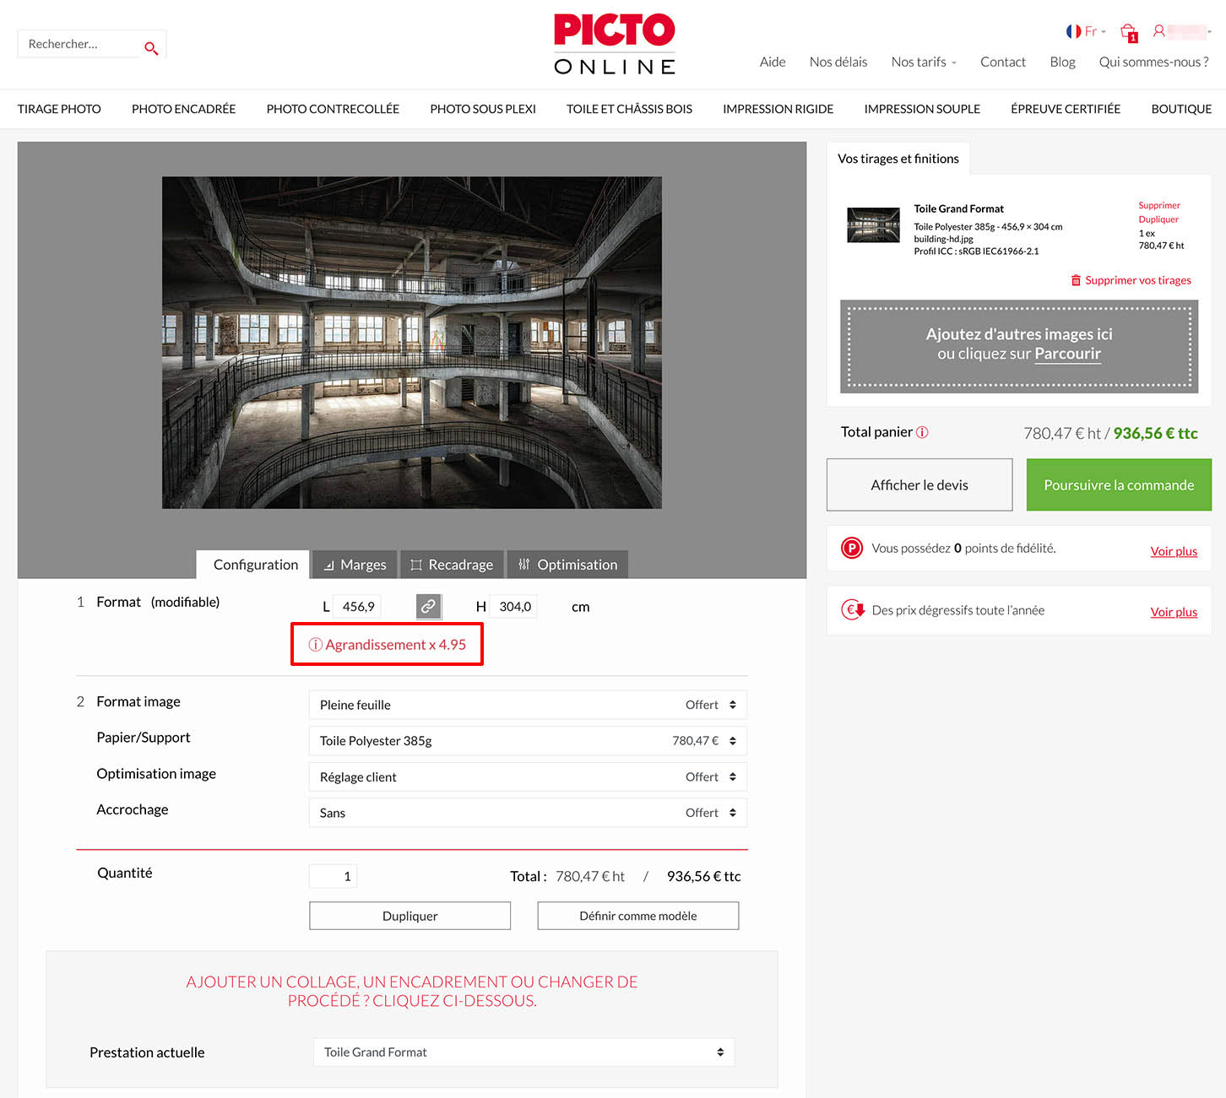Click the red search magnifier icon
The width and height of the screenshot is (1226, 1098).
pos(151,48)
